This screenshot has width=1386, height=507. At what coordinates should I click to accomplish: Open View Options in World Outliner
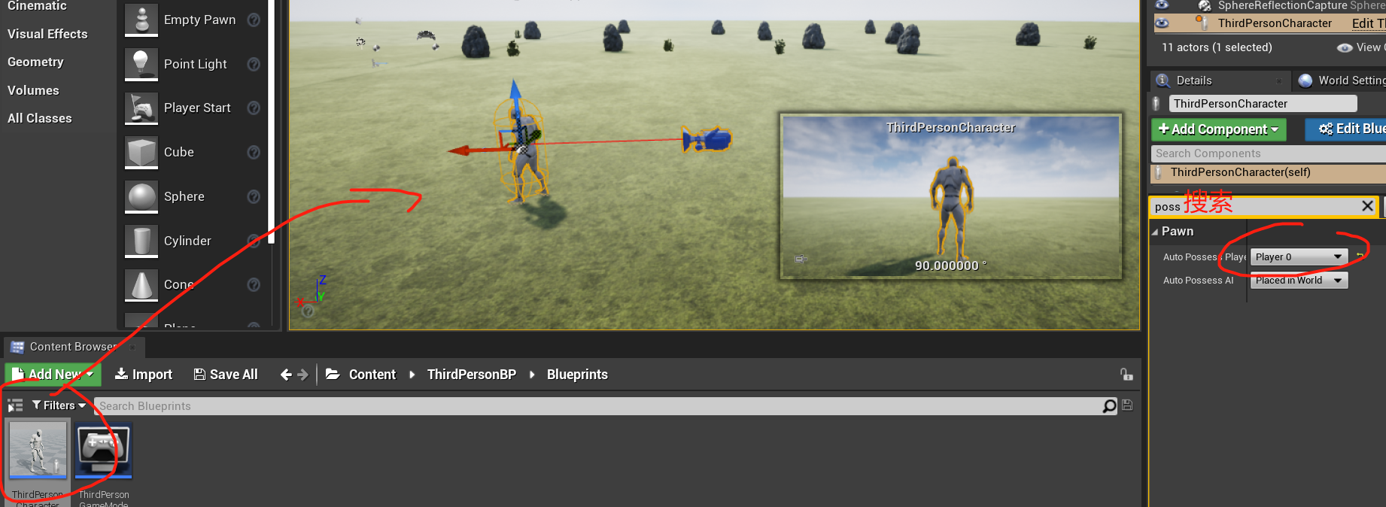[x=1360, y=47]
